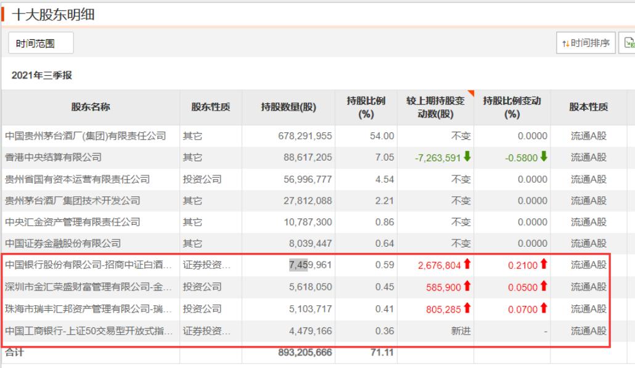Click the red change value 805,285
The width and height of the screenshot is (635, 368).
443,310
